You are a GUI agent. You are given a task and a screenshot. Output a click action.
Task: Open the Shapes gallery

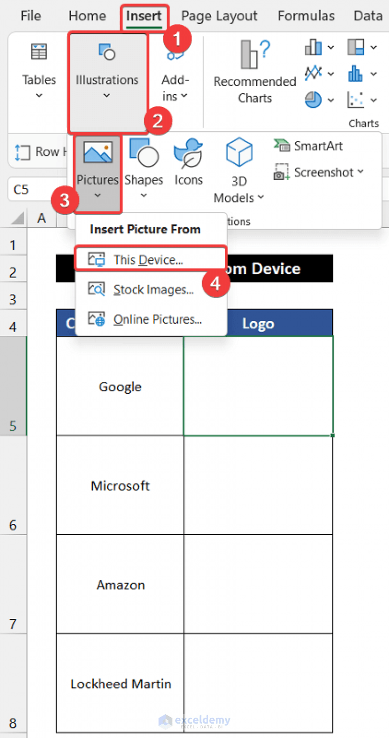tap(143, 162)
